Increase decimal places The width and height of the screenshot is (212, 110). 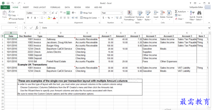[x=117, y=18]
